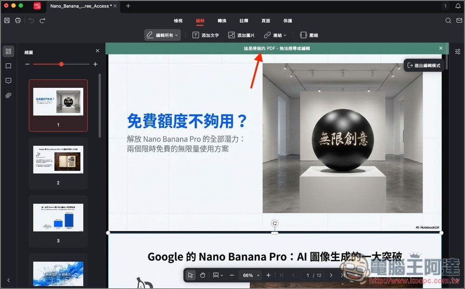
Task: Open the comments panel icon
Action: point(8,80)
